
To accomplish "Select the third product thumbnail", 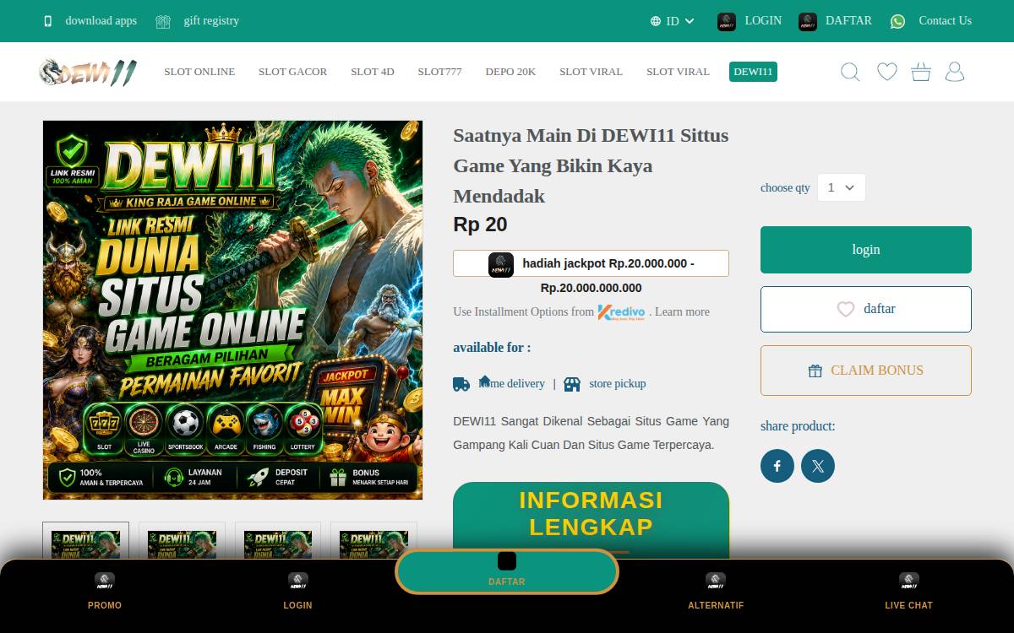I will (x=278, y=540).
